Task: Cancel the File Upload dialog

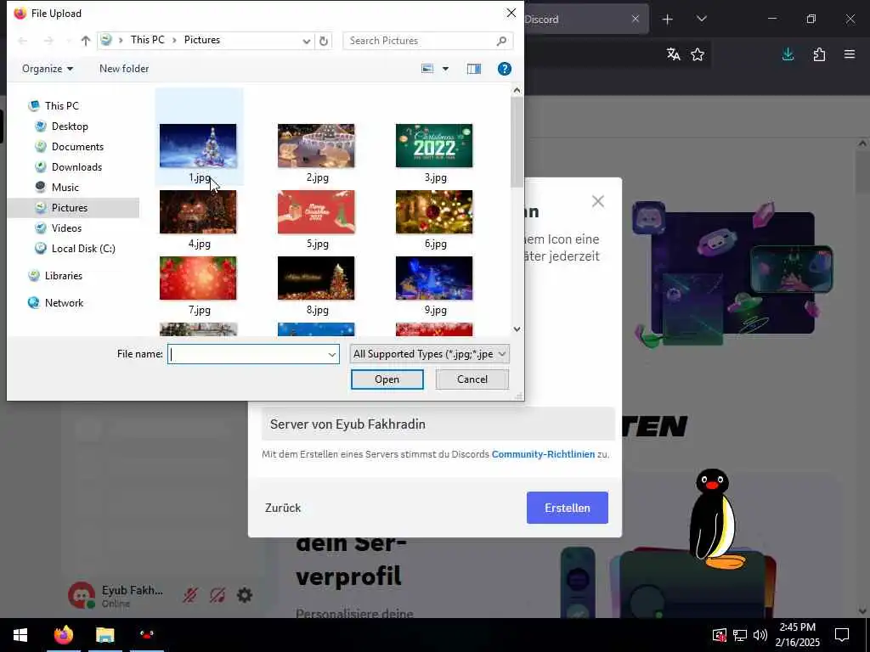Action: pos(472,379)
